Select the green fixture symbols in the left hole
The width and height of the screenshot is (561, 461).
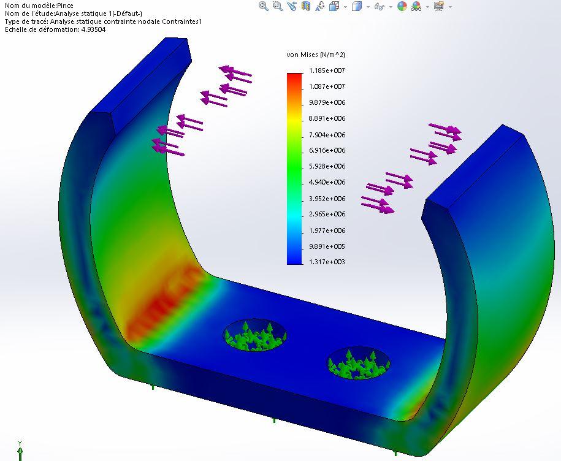pyautogui.click(x=254, y=337)
